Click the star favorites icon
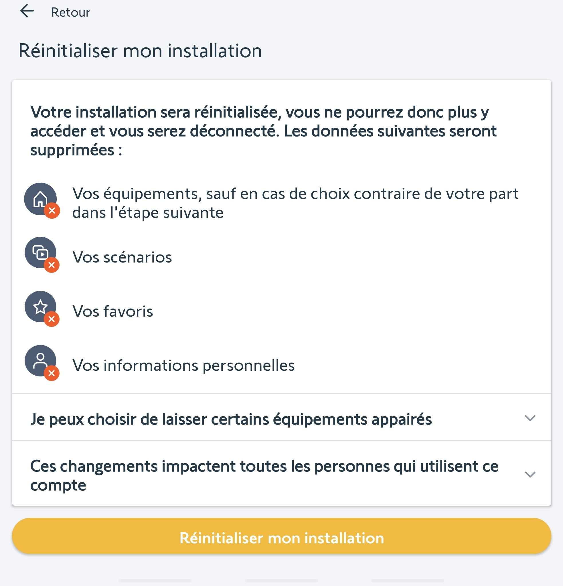The height and width of the screenshot is (586, 563). (40, 307)
